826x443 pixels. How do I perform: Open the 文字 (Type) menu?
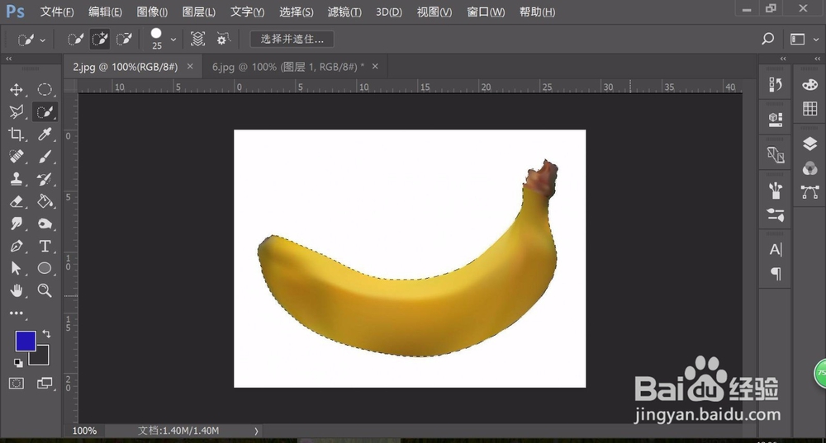[247, 12]
